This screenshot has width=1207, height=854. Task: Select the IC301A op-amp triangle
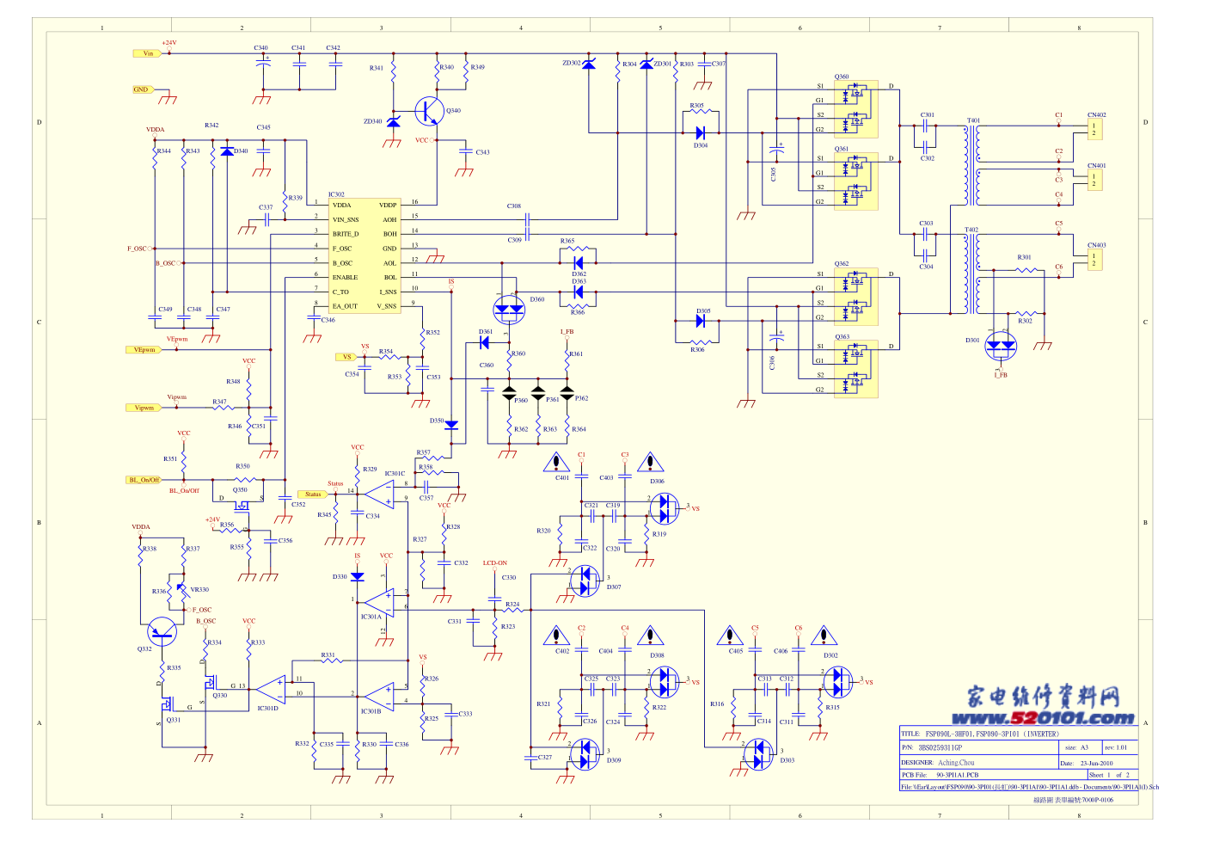point(378,601)
